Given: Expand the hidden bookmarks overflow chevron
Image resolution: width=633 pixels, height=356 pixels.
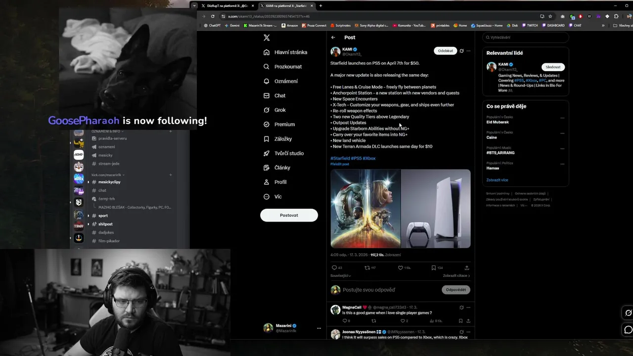Looking at the screenshot, I should coord(603,25).
